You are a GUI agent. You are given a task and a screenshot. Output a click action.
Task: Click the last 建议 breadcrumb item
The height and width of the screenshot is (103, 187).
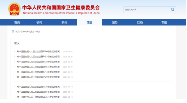38,32
